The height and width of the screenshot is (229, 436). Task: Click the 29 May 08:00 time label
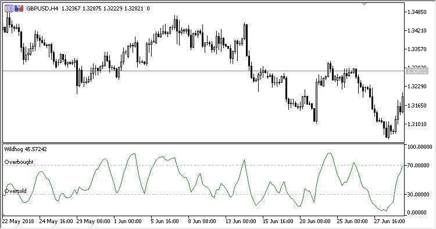coord(94,221)
